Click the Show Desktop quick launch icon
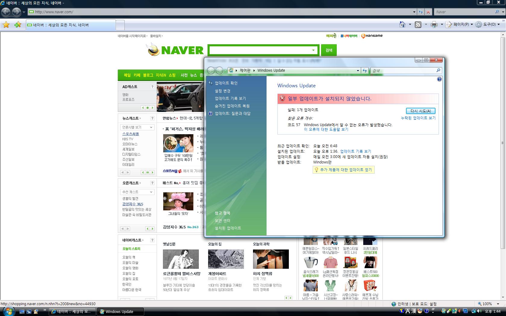 point(22,311)
